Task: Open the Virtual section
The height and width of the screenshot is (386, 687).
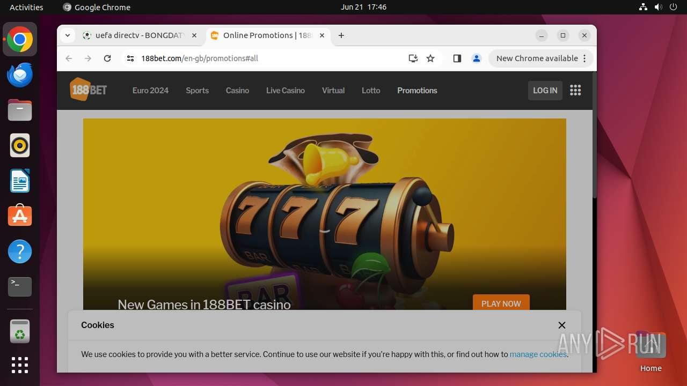Action: coord(333,91)
